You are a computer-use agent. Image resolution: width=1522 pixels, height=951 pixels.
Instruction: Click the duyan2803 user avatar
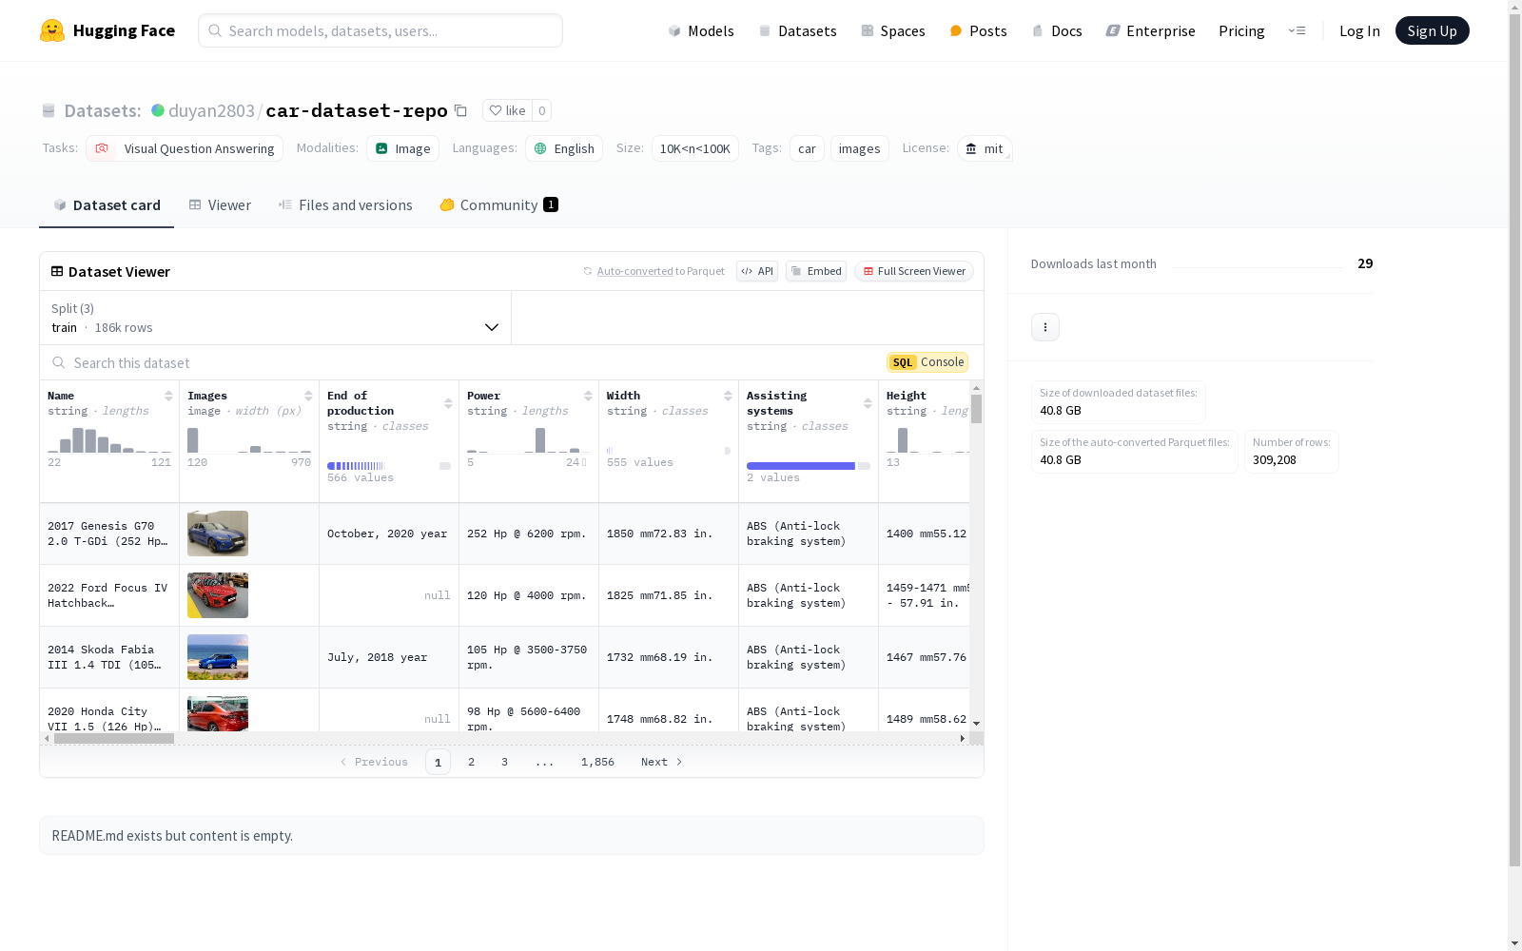click(x=158, y=110)
